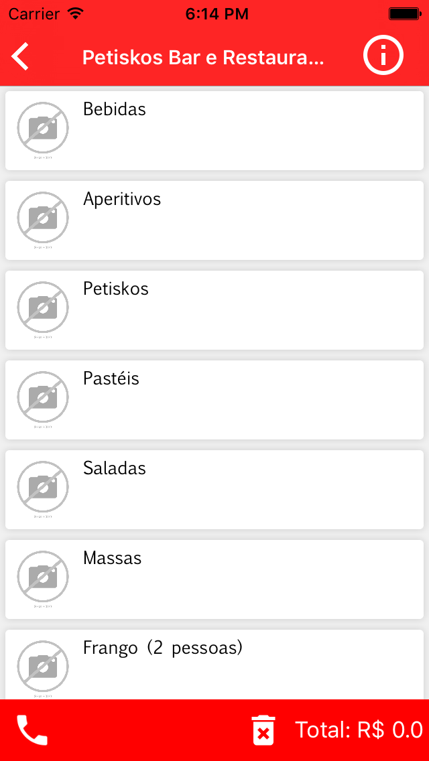The image size is (429, 761).
Task: Open the Aperitivos category
Action: tap(122, 199)
